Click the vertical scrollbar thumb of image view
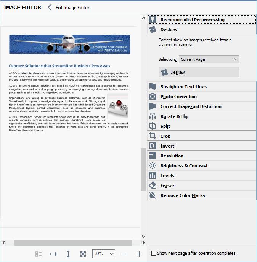The width and height of the screenshot is (257, 262). [x=143, y=169]
